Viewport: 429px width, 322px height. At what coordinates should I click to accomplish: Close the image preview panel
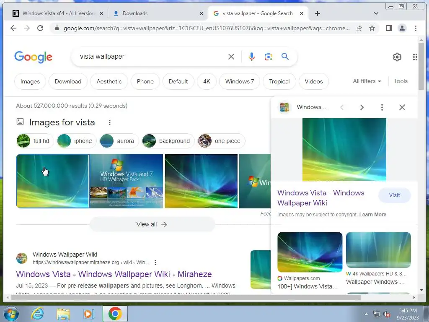(x=402, y=107)
